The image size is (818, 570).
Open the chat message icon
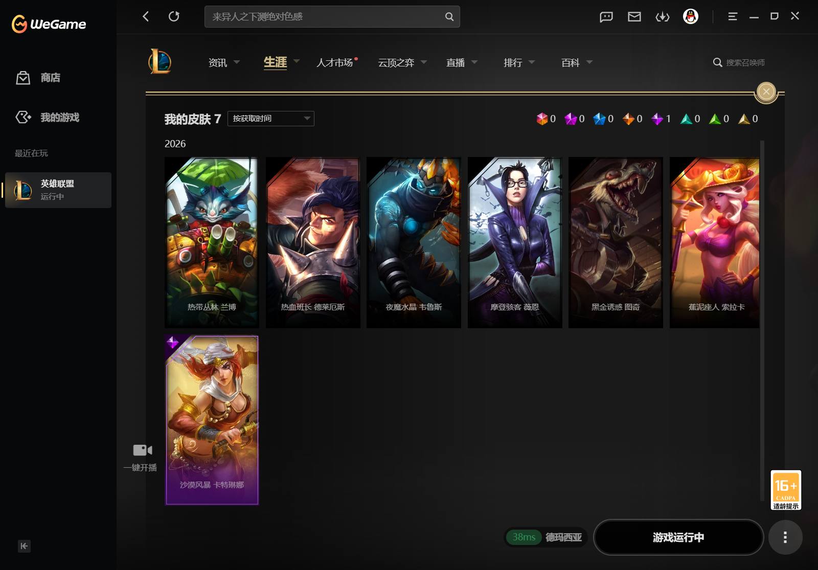click(606, 17)
